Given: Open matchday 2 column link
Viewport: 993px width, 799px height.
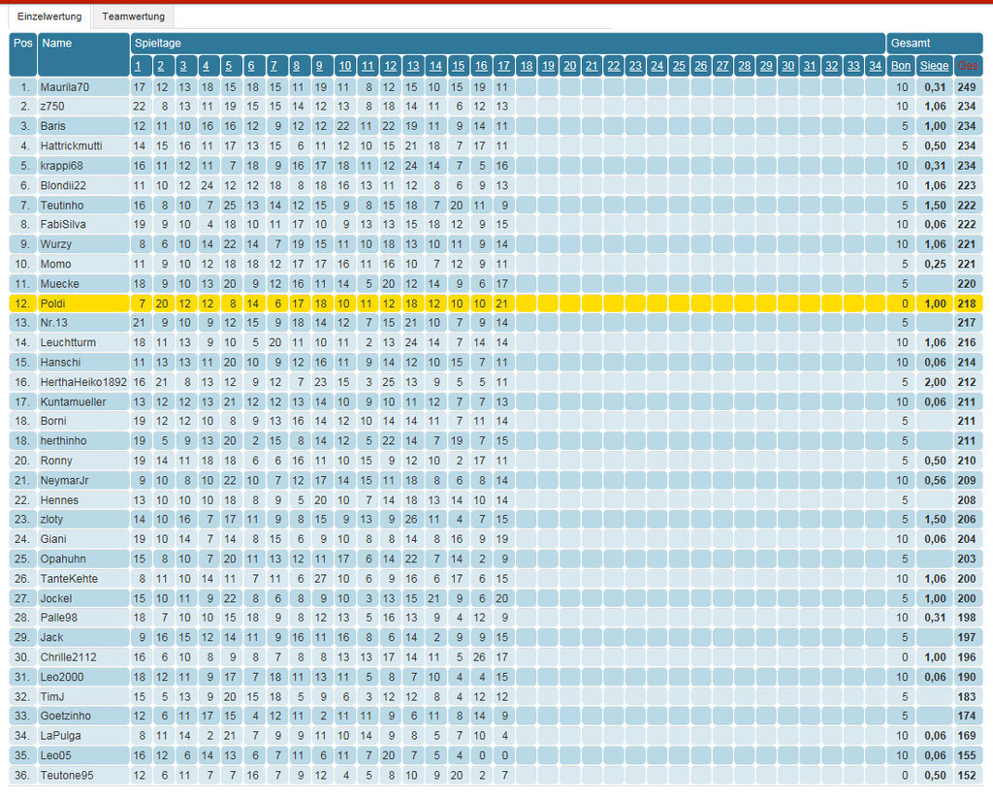Looking at the screenshot, I should click(161, 66).
